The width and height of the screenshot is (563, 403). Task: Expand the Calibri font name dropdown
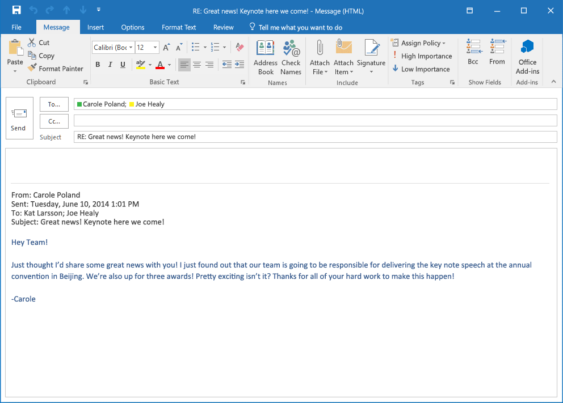pos(131,48)
